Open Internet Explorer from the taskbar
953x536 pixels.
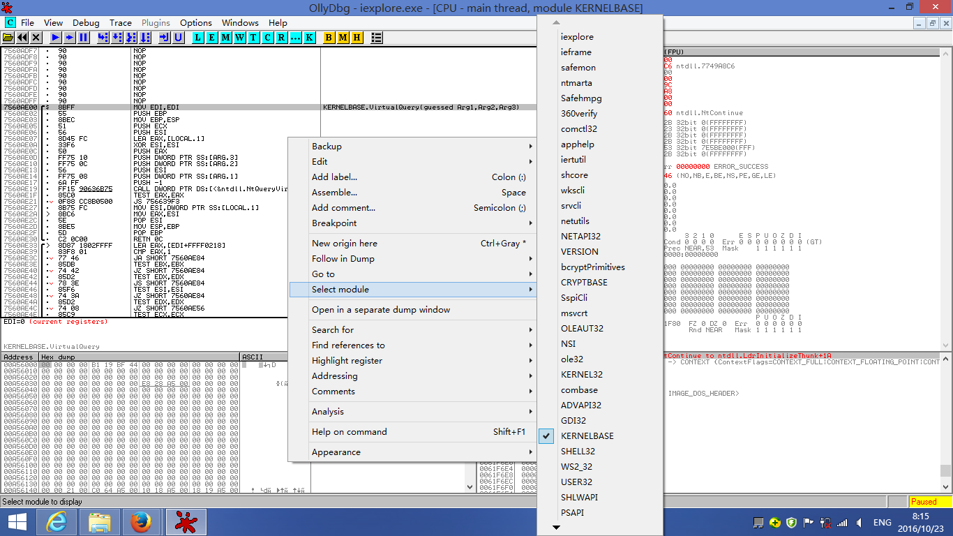click(56, 522)
